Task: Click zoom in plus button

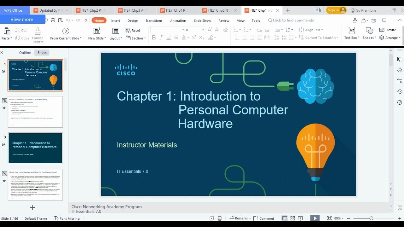Action: [400, 218]
